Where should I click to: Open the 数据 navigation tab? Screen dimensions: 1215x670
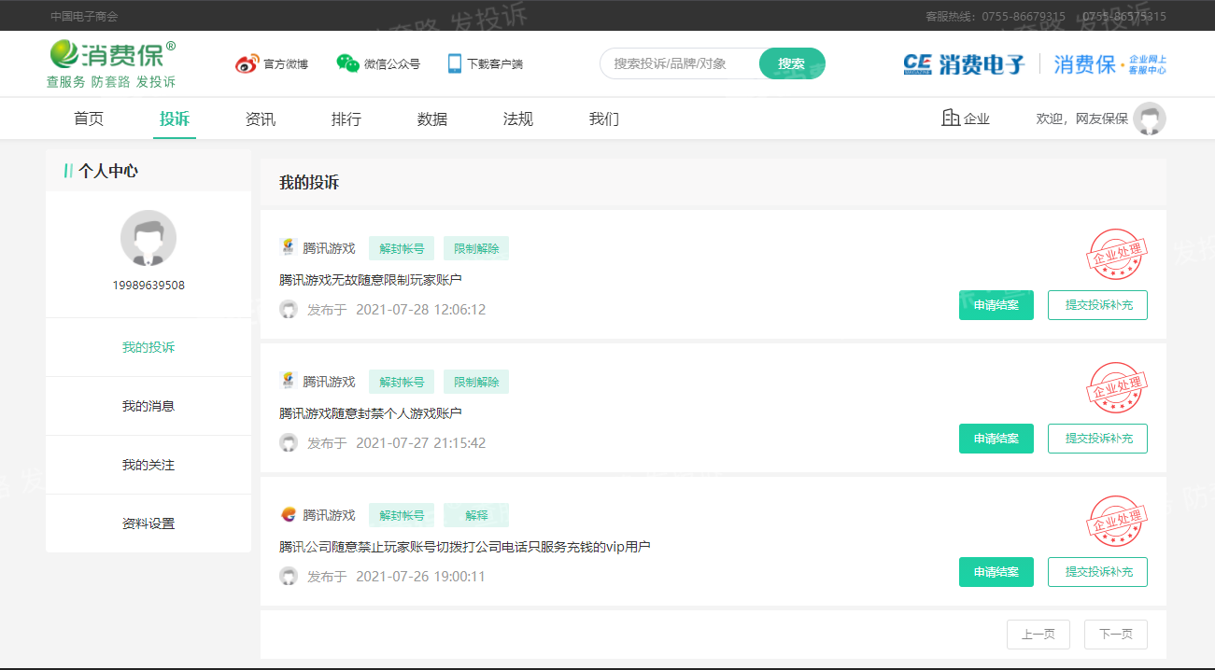pyautogui.click(x=432, y=119)
